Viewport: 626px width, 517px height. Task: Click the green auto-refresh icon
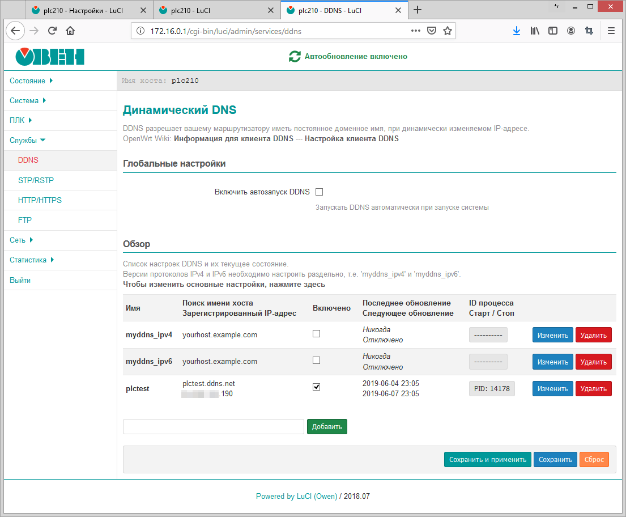295,56
